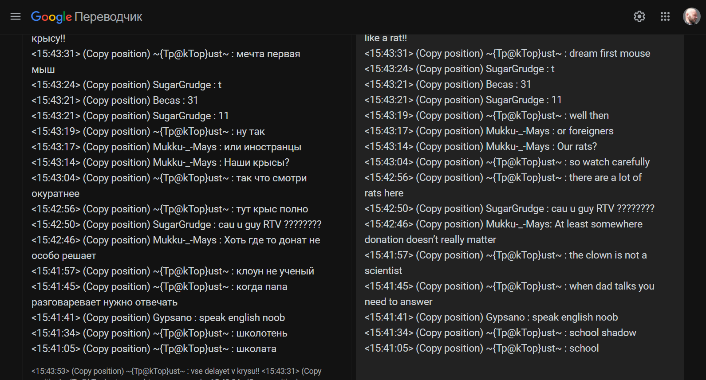Open the Google apps grid

point(665,17)
